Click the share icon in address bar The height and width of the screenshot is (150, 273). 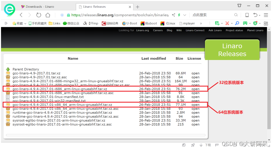174,15
